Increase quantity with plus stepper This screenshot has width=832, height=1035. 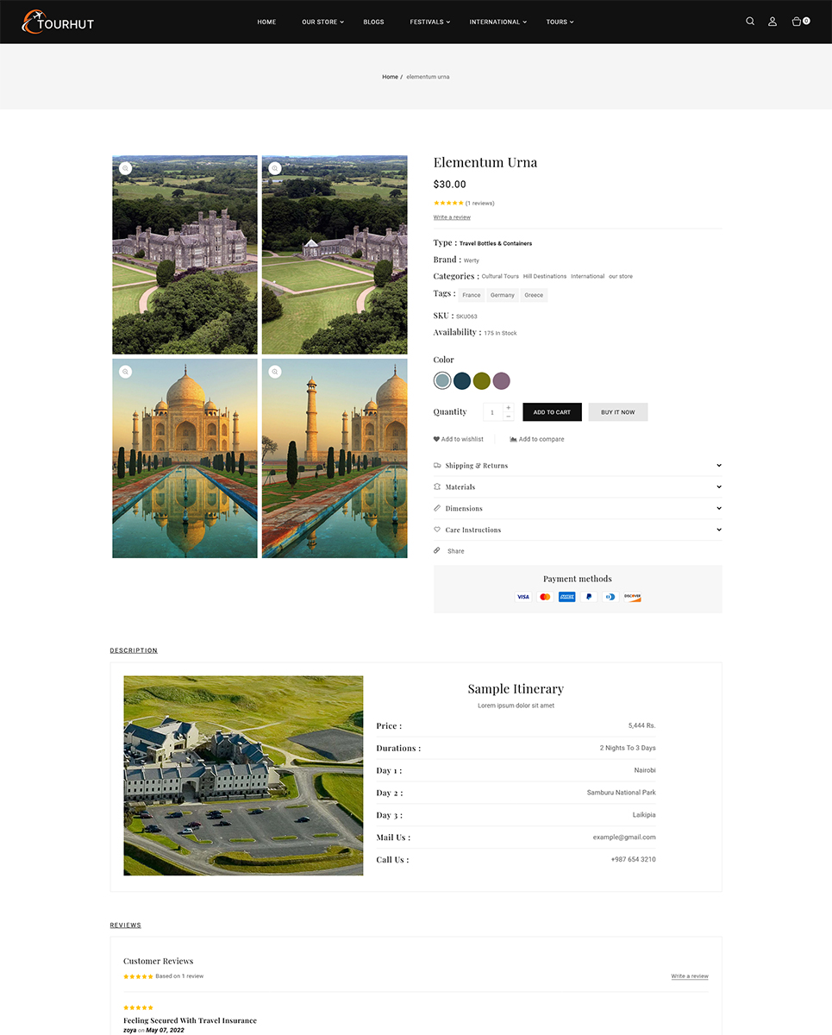click(x=508, y=407)
